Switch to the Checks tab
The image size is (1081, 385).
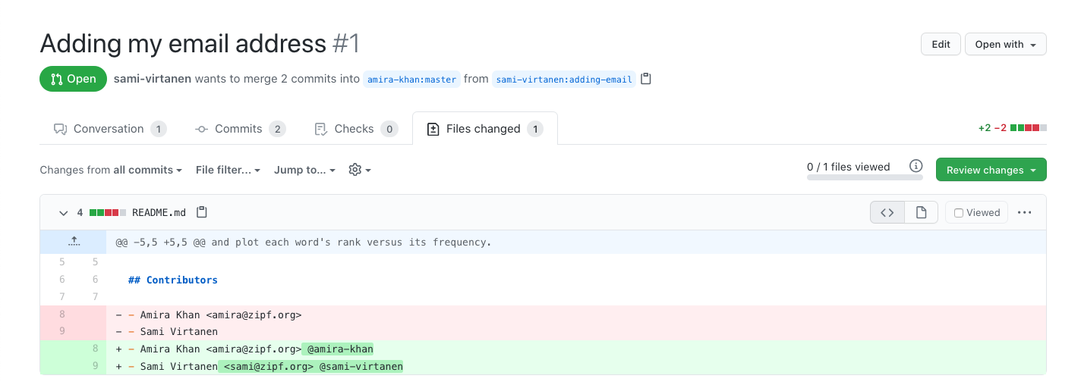pyautogui.click(x=355, y=129)
